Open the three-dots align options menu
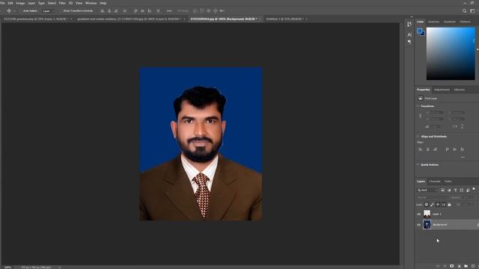Image resolution: width=479 pixels, height=269 pixels. pos(169,10)
